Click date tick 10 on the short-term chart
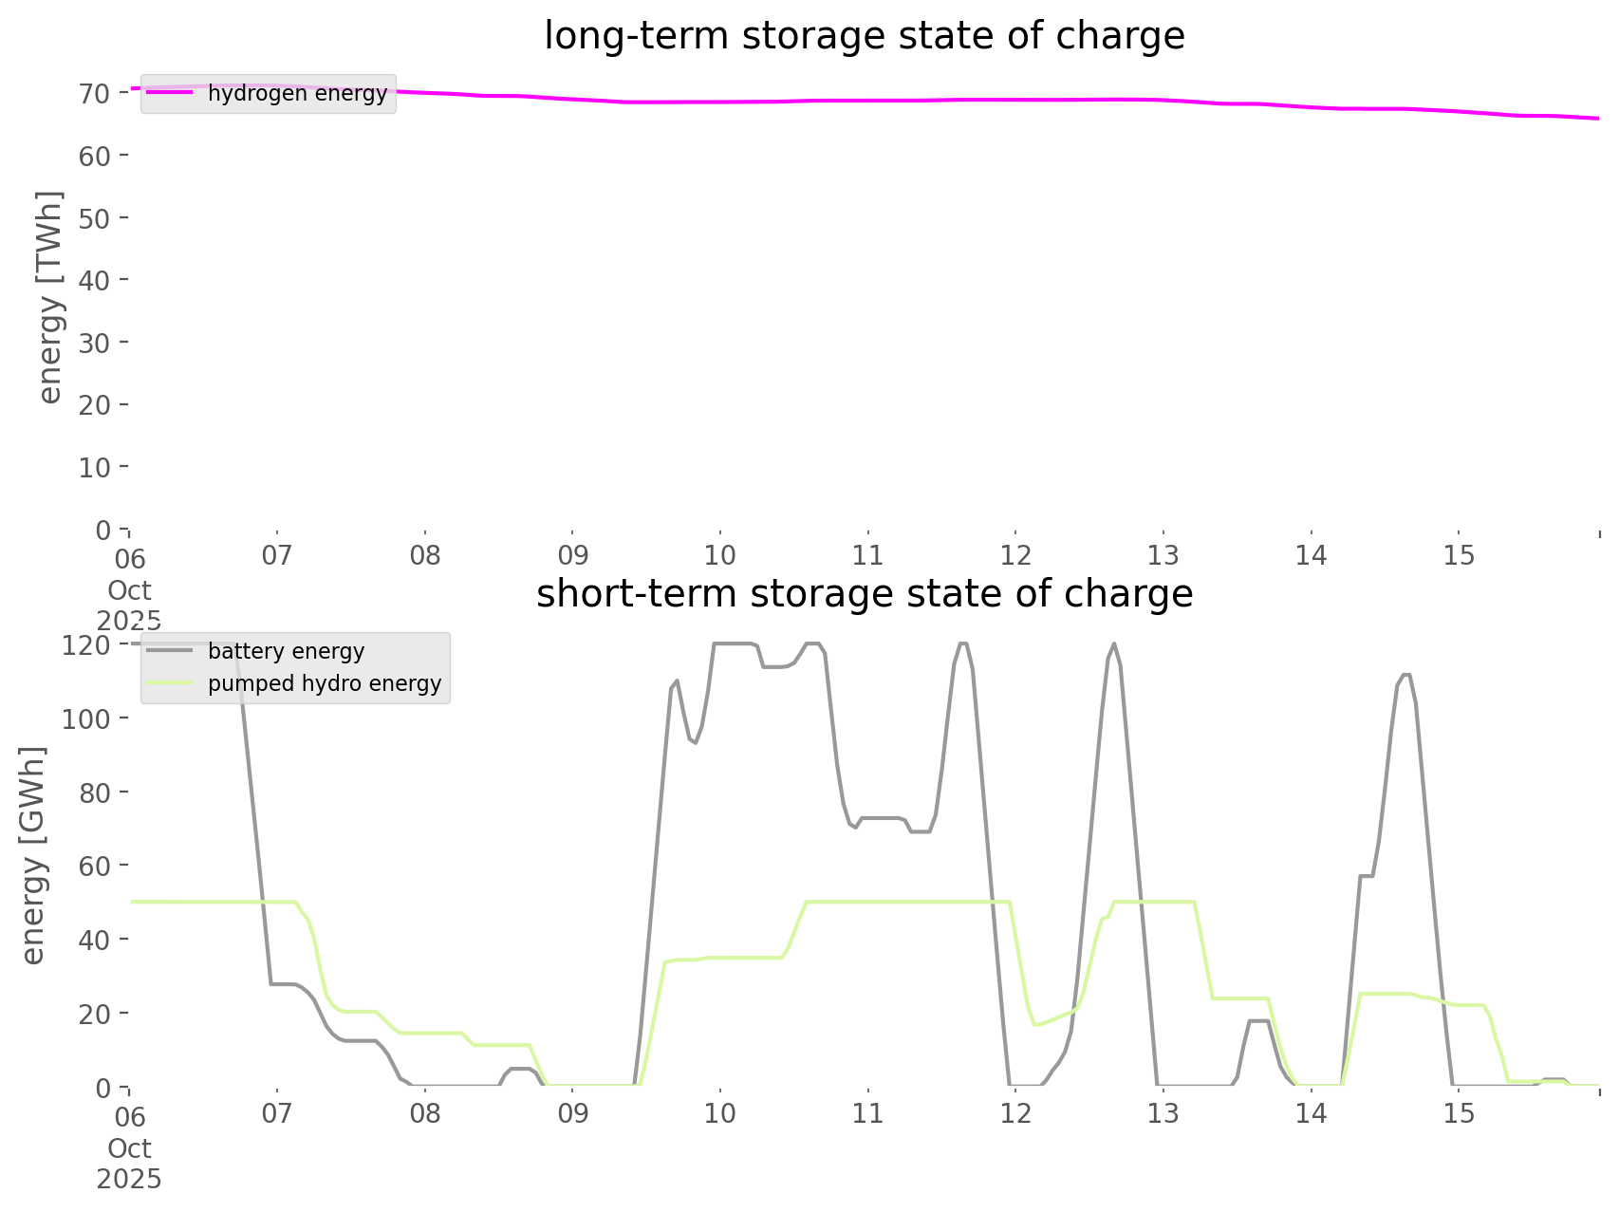Image resolution: width=1619 pixels, height=1212 pixels. pos(720,1113)
